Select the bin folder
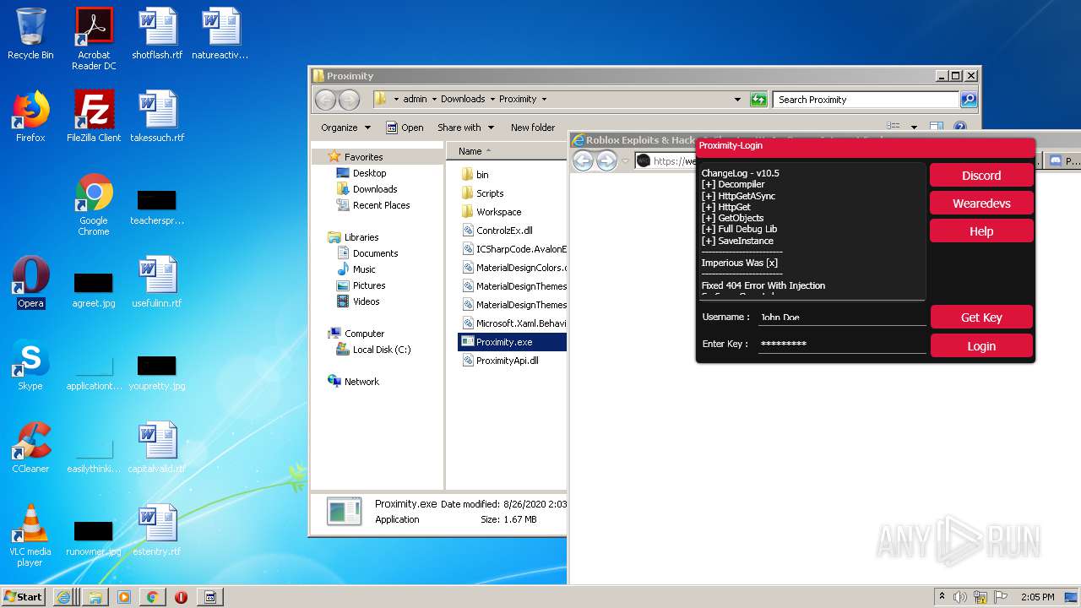 [482, 175]
